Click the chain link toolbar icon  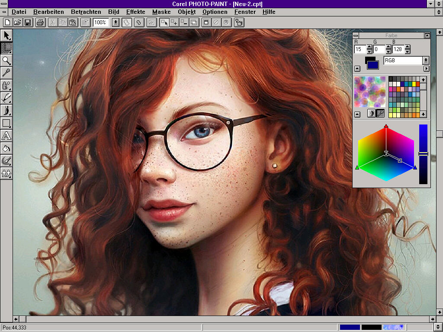(139, 22)
